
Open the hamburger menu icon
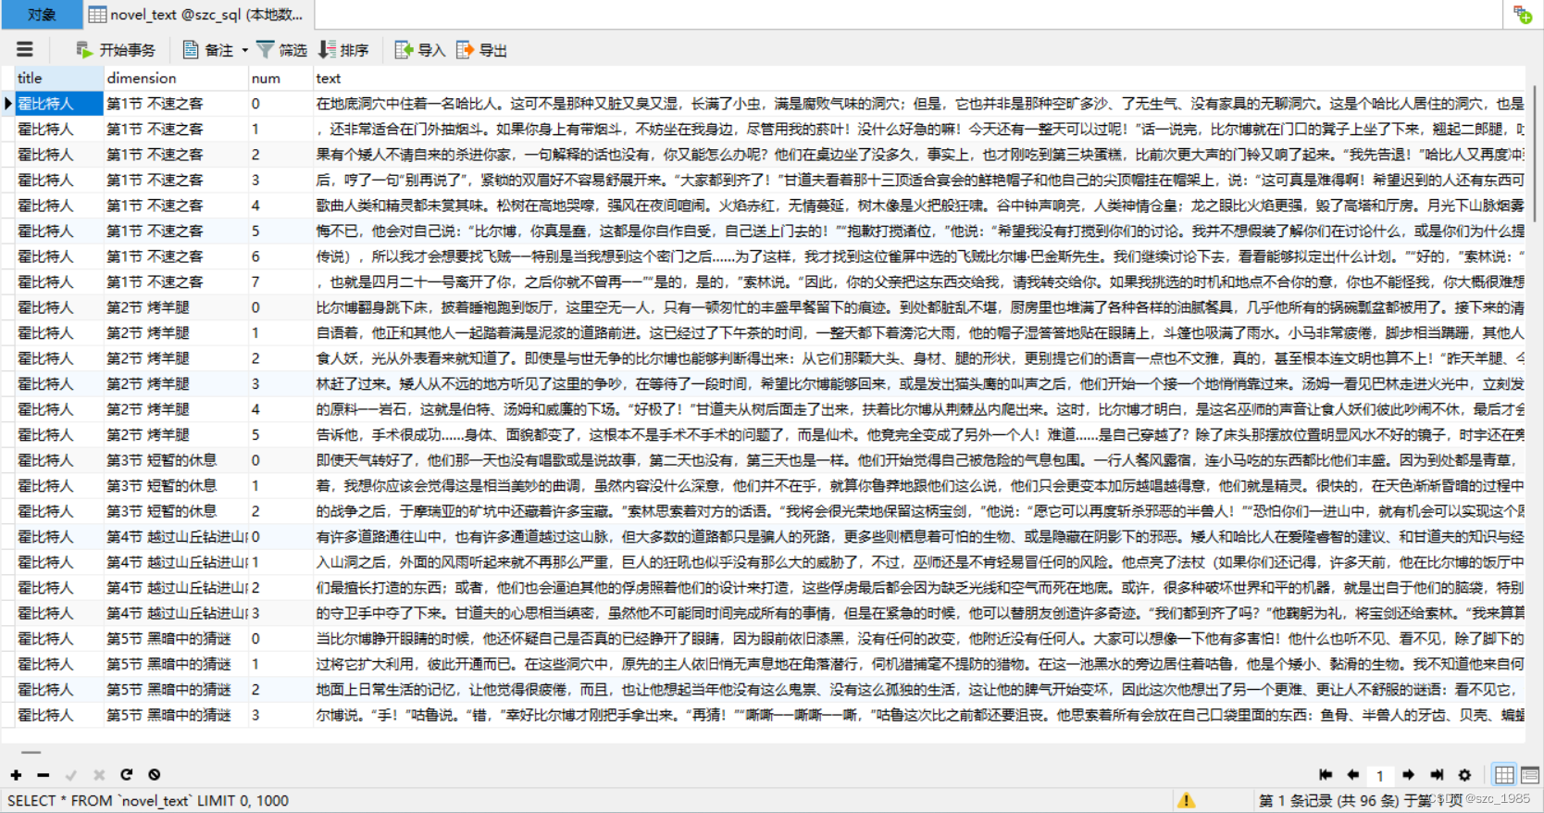pos(25,50)
